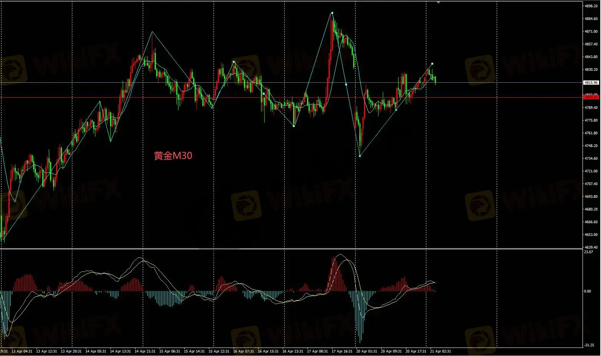Click the latest ZigZag endpoint marker near 4835
Screen dimensions: 601x356
coord(432,64)
